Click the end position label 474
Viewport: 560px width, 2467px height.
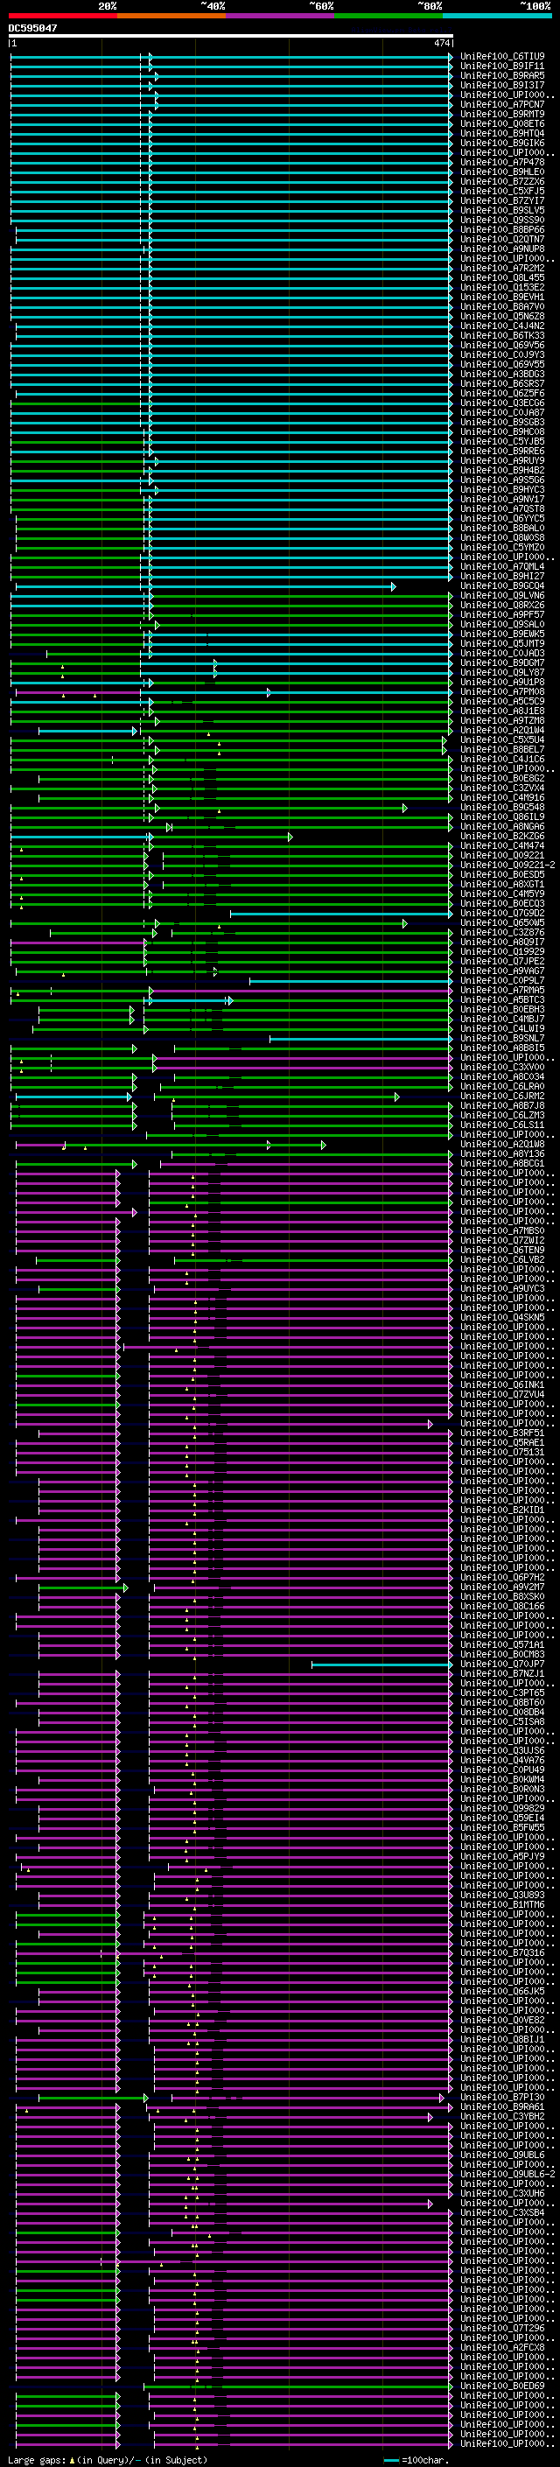(441, 43)
